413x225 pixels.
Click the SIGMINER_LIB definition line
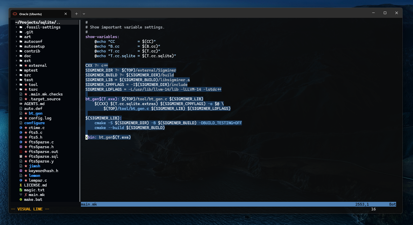pos(138,80)
